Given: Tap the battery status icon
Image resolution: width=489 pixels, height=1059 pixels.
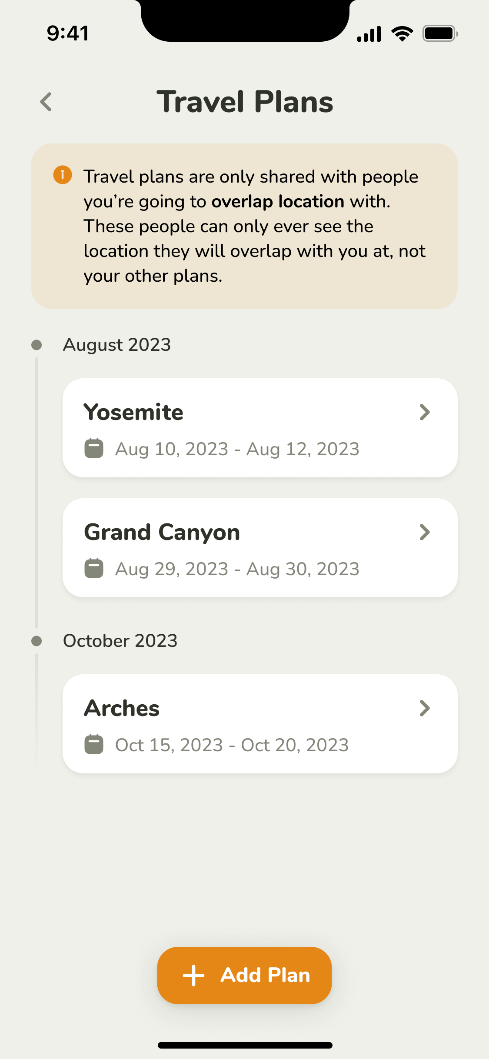Looking at the screenshot, I should tap(440, 33).
